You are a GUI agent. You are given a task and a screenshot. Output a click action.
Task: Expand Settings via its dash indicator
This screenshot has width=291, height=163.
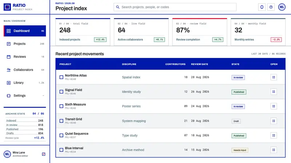tap(43, 96)
